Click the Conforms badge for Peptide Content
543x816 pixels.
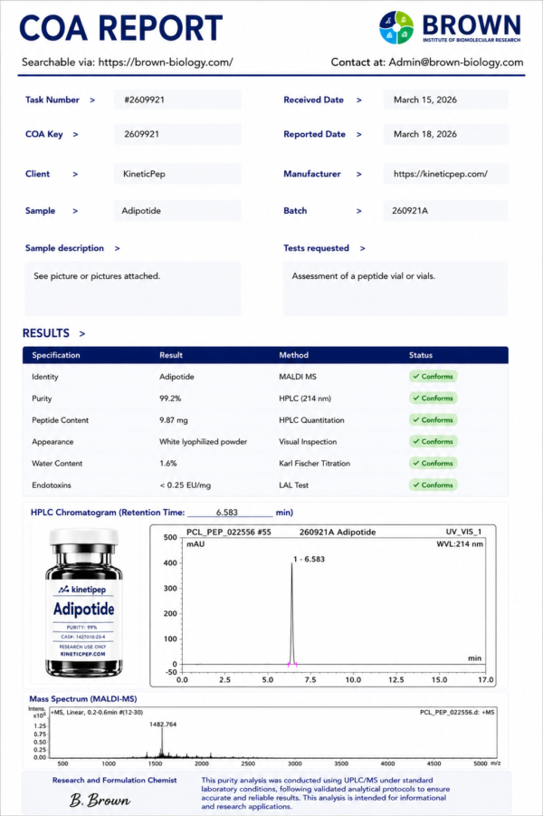[x=433, y=419]
